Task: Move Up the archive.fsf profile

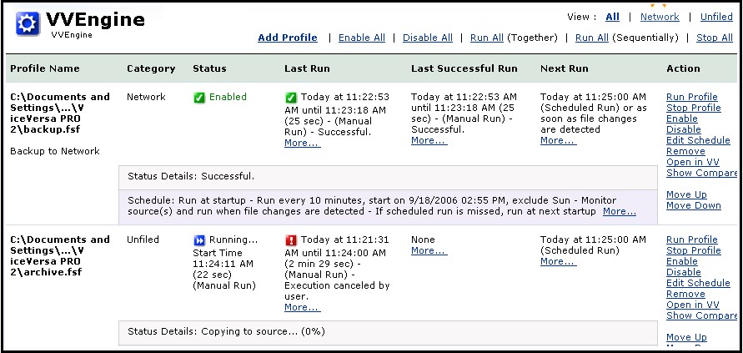Action: point(686,337)
